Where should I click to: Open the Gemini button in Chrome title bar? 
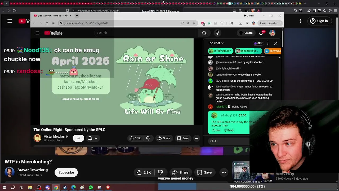(249, 16)
